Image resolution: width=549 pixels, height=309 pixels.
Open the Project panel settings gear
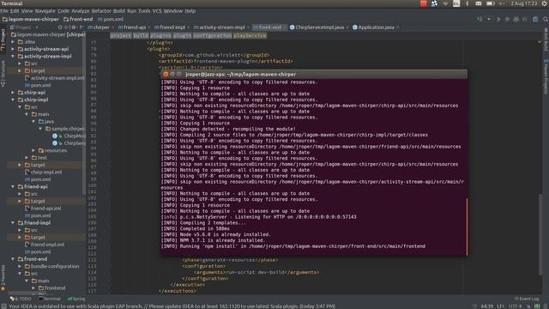pyautogui.click(x=73, y=27)
